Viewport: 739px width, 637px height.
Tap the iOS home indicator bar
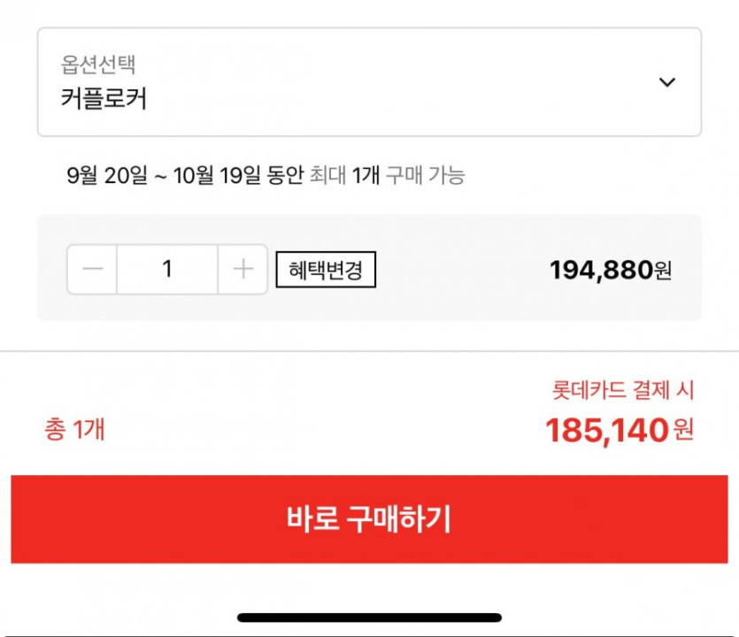tap(369, 618)
